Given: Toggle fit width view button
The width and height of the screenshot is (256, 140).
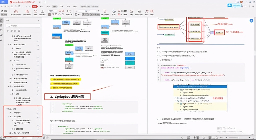Looking at the screenshot, I should pyautogui.click(x=53, y=14).
